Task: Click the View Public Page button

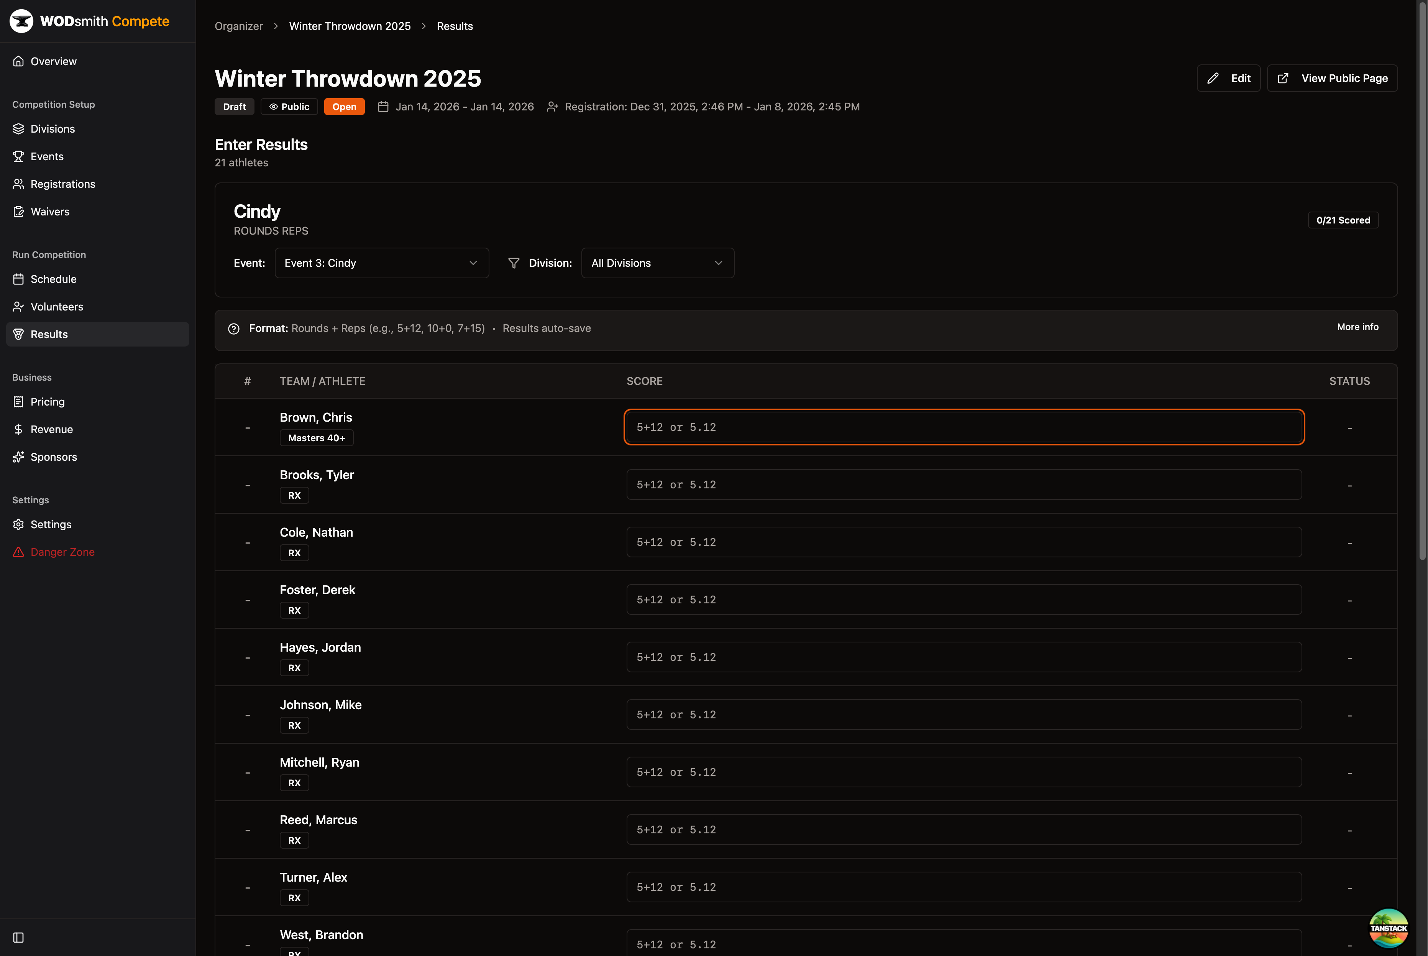Action: (1332, 78)
